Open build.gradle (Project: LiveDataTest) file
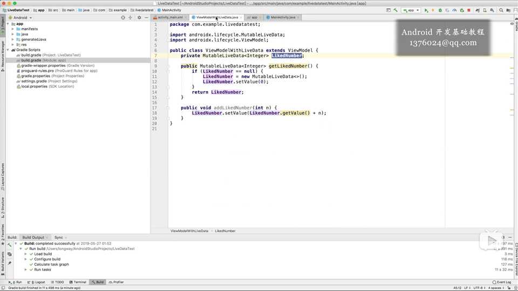 tap(51, 55)
